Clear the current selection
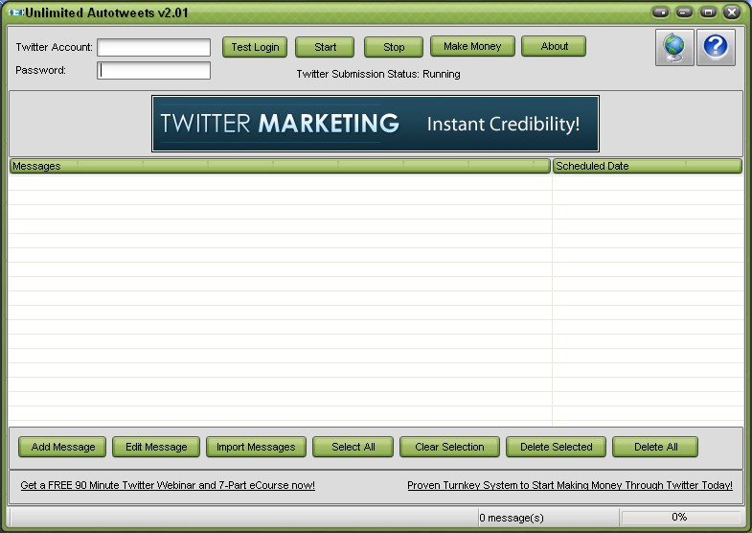Screen dimensions: 752x533 click(x=449, y=447)
